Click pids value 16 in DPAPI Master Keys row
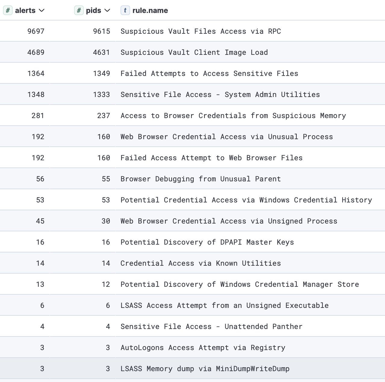385x382 pixels. click(x=106, y=242)
